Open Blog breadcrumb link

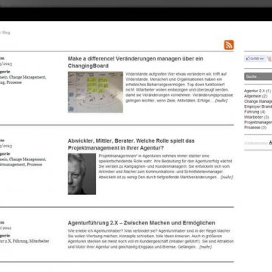pos(6,32)
